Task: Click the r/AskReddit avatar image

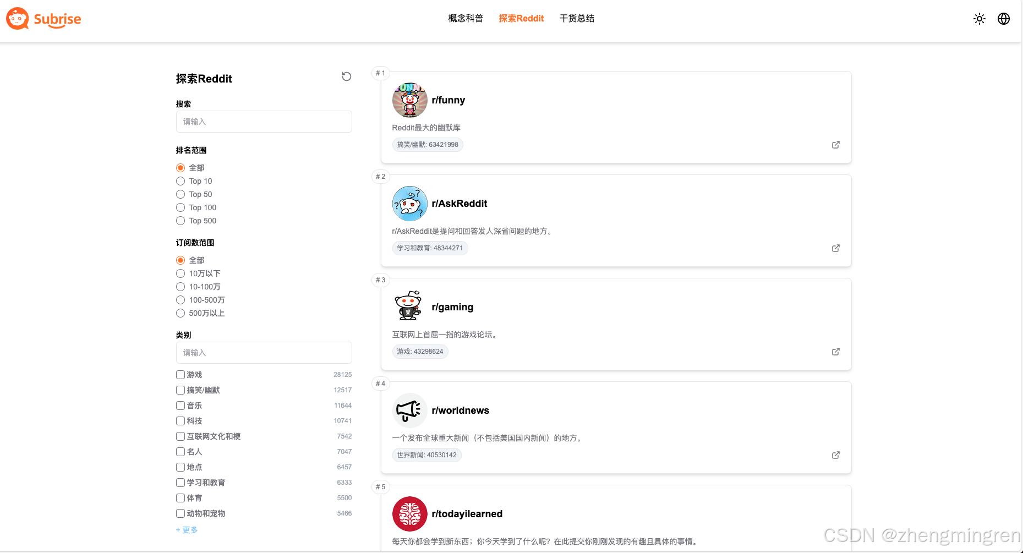Action: pos(409,204)
